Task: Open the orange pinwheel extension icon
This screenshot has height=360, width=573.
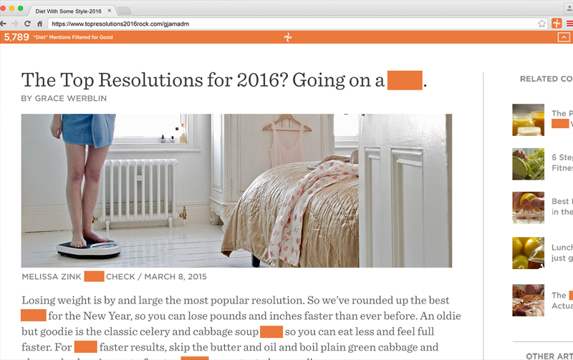Action: point(557,24)
